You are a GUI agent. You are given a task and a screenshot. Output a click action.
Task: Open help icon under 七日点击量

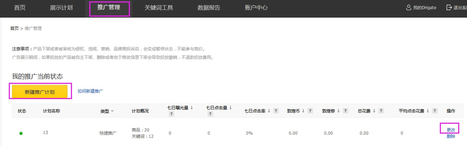coord(210,114)
